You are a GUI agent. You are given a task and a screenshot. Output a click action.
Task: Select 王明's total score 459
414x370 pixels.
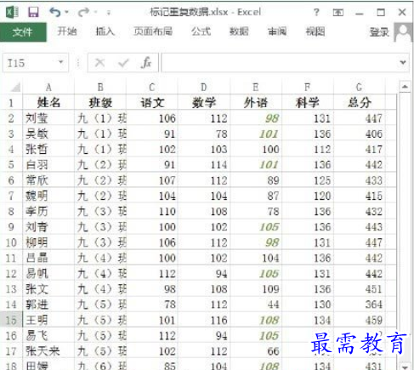[x=359, y=320]
